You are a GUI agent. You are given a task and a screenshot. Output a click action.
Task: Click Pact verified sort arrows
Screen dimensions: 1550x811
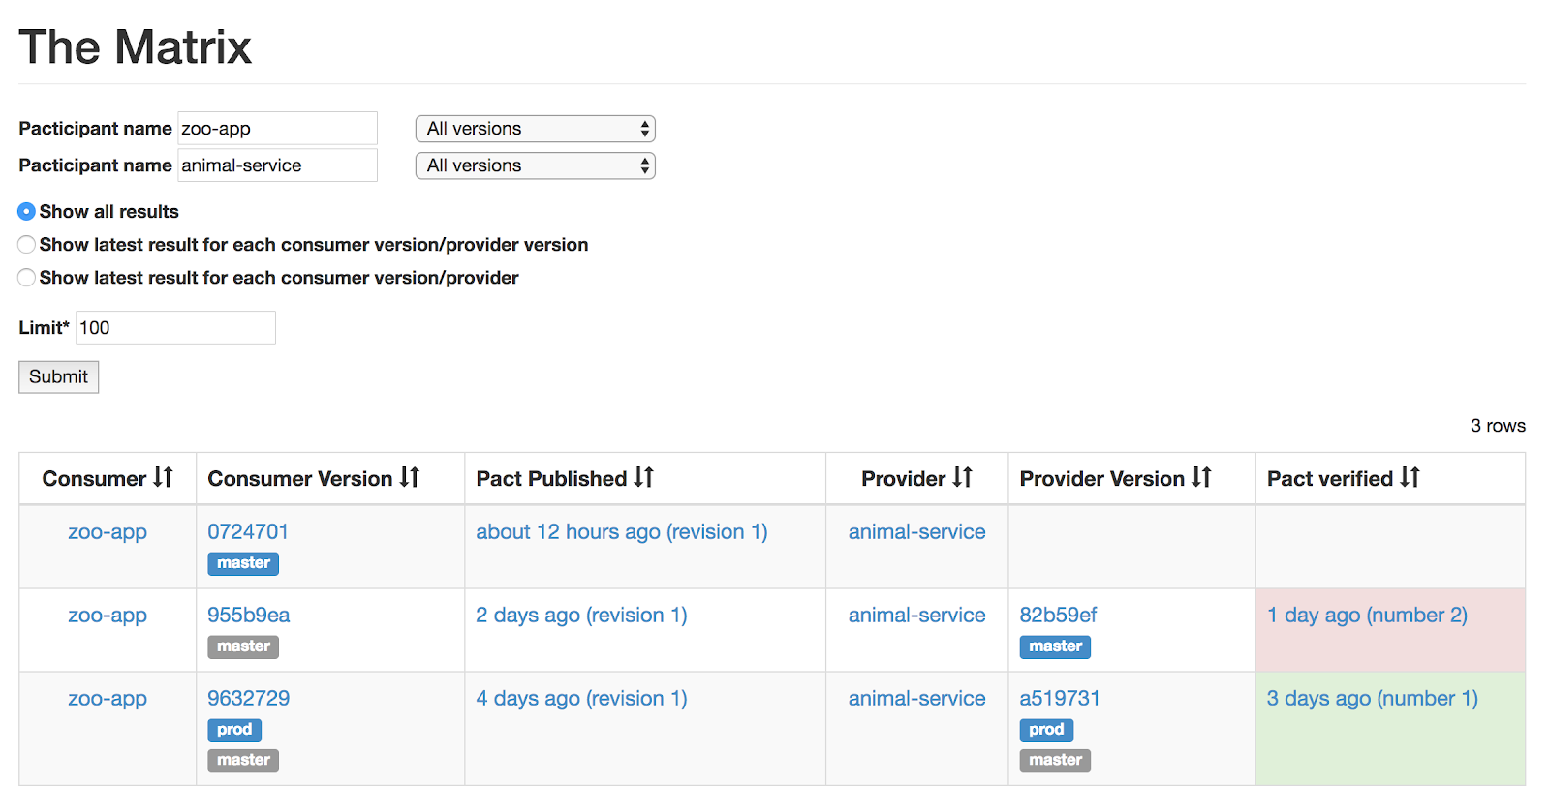coord(1410,477)
